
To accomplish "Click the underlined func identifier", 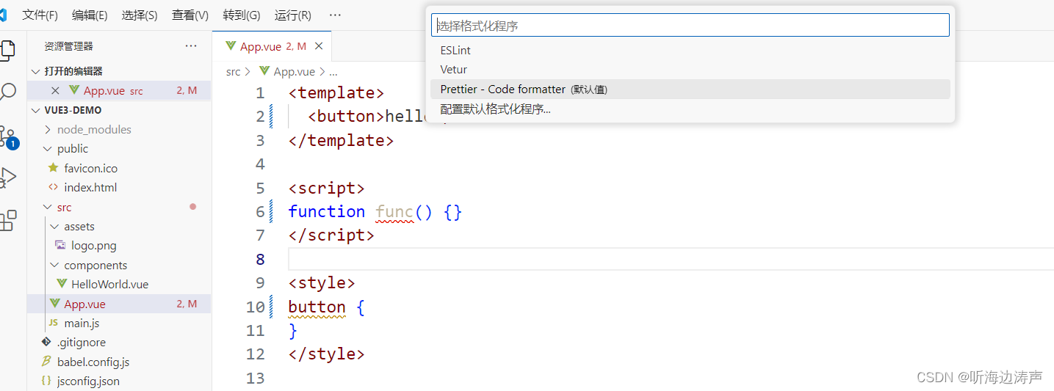I will 394,212.
